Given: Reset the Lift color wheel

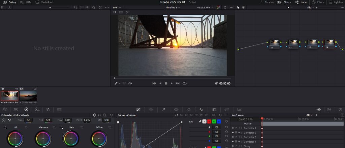Looking at the screenshot, I should 26,127.
